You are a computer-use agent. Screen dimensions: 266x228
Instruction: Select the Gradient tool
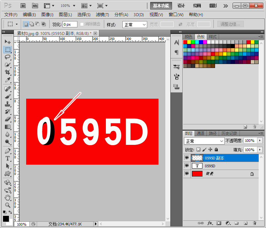pyautogui.click(x=8, y=127)
